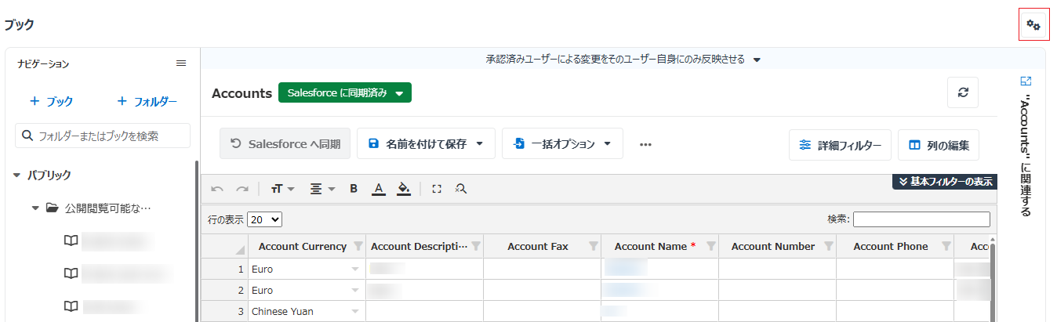The width and height of the screenshot is (1057, 322).
Task: Open the Salesforce に同期済み status dropdown
Action: pyautogui.click(x=345, y=92)
